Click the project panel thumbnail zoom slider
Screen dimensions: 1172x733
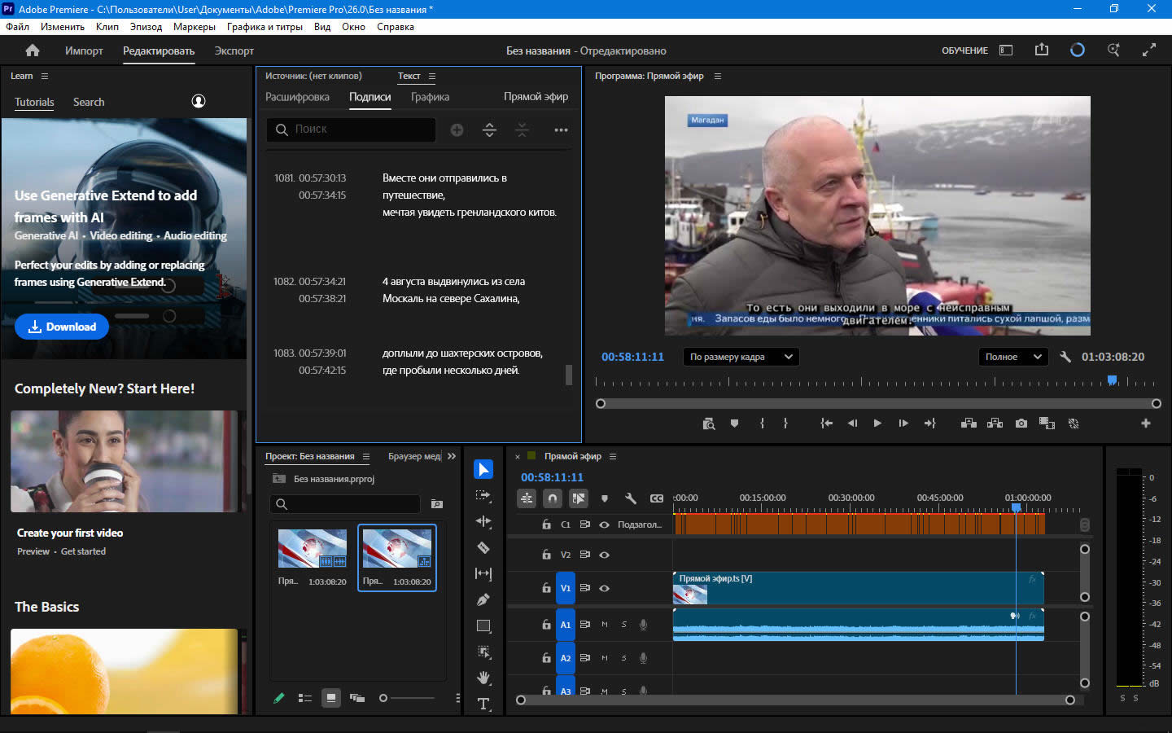(x=384, y=698)
